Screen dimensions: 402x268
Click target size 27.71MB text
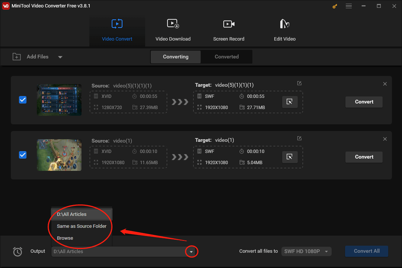click(x=256, y=108)
